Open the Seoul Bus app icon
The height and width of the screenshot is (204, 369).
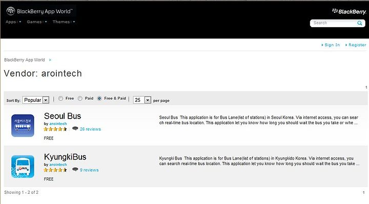(23, 126)
